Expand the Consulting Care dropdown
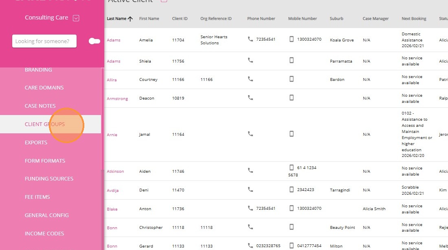The width and height of the screenshot is (448, 250). (76, 18)
